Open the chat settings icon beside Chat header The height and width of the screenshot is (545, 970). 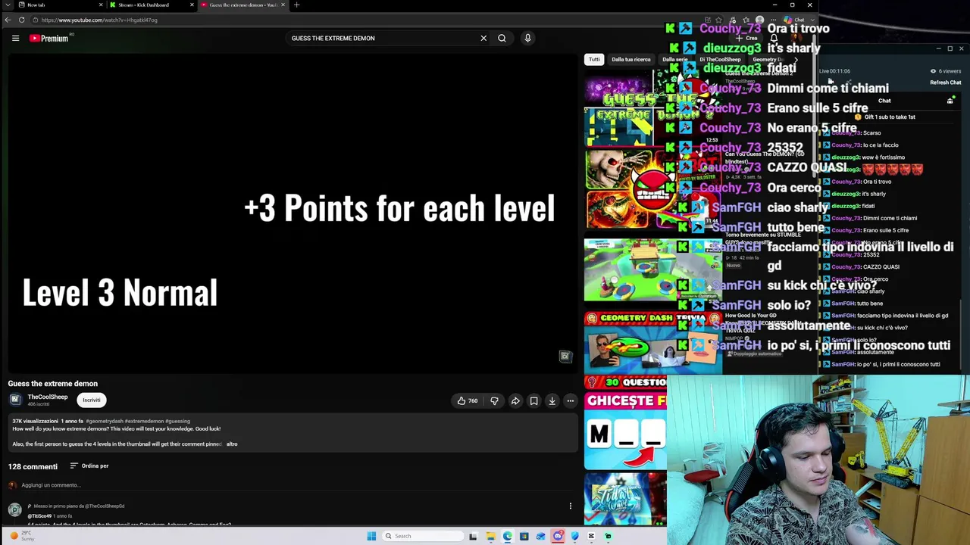click(950, 101)
